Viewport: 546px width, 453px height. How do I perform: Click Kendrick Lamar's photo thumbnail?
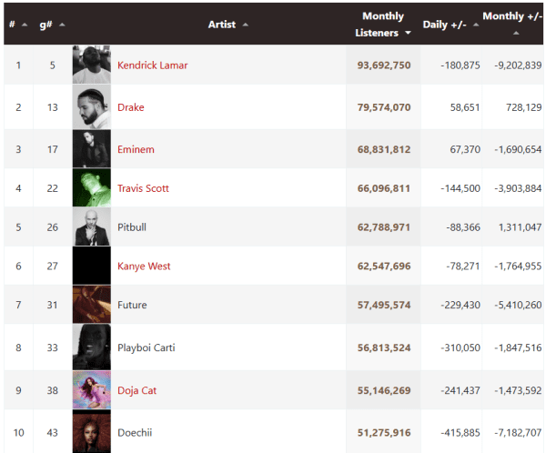pyautogui.click(x=92, y=65)
